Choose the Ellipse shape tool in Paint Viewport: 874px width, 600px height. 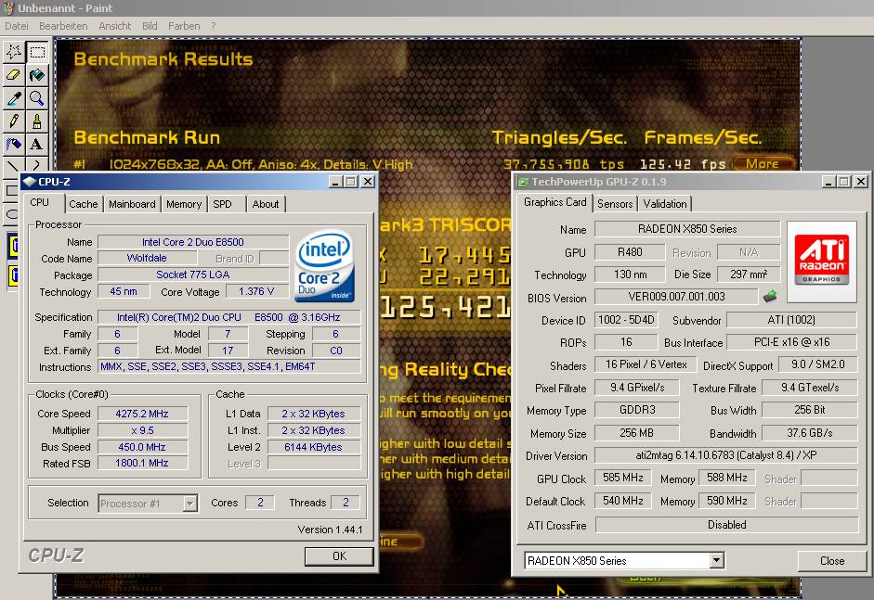(11, 213)
